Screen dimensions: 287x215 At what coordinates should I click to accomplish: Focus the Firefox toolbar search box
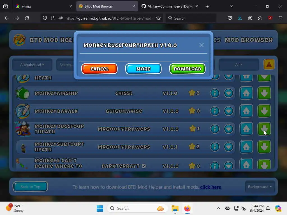pos(191,18)
